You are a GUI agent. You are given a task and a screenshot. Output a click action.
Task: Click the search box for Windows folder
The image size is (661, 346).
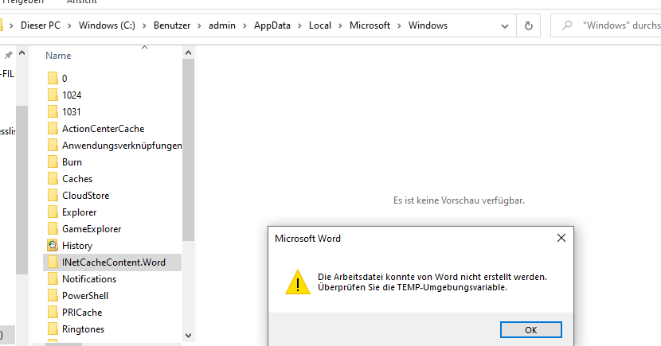tap(607, 25)
